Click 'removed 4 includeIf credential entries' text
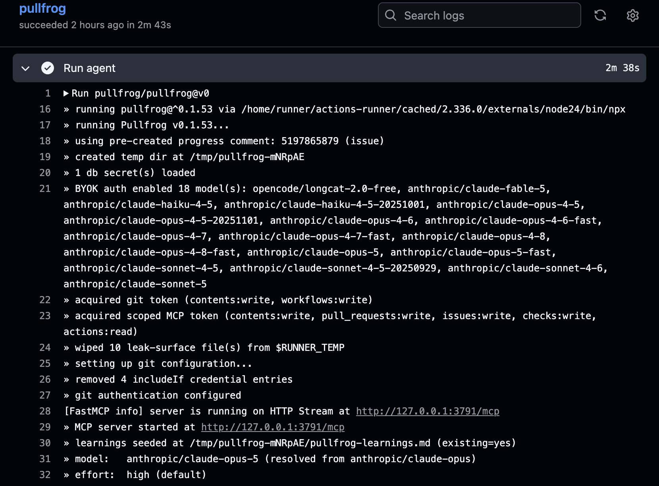 tap(184, 380)
